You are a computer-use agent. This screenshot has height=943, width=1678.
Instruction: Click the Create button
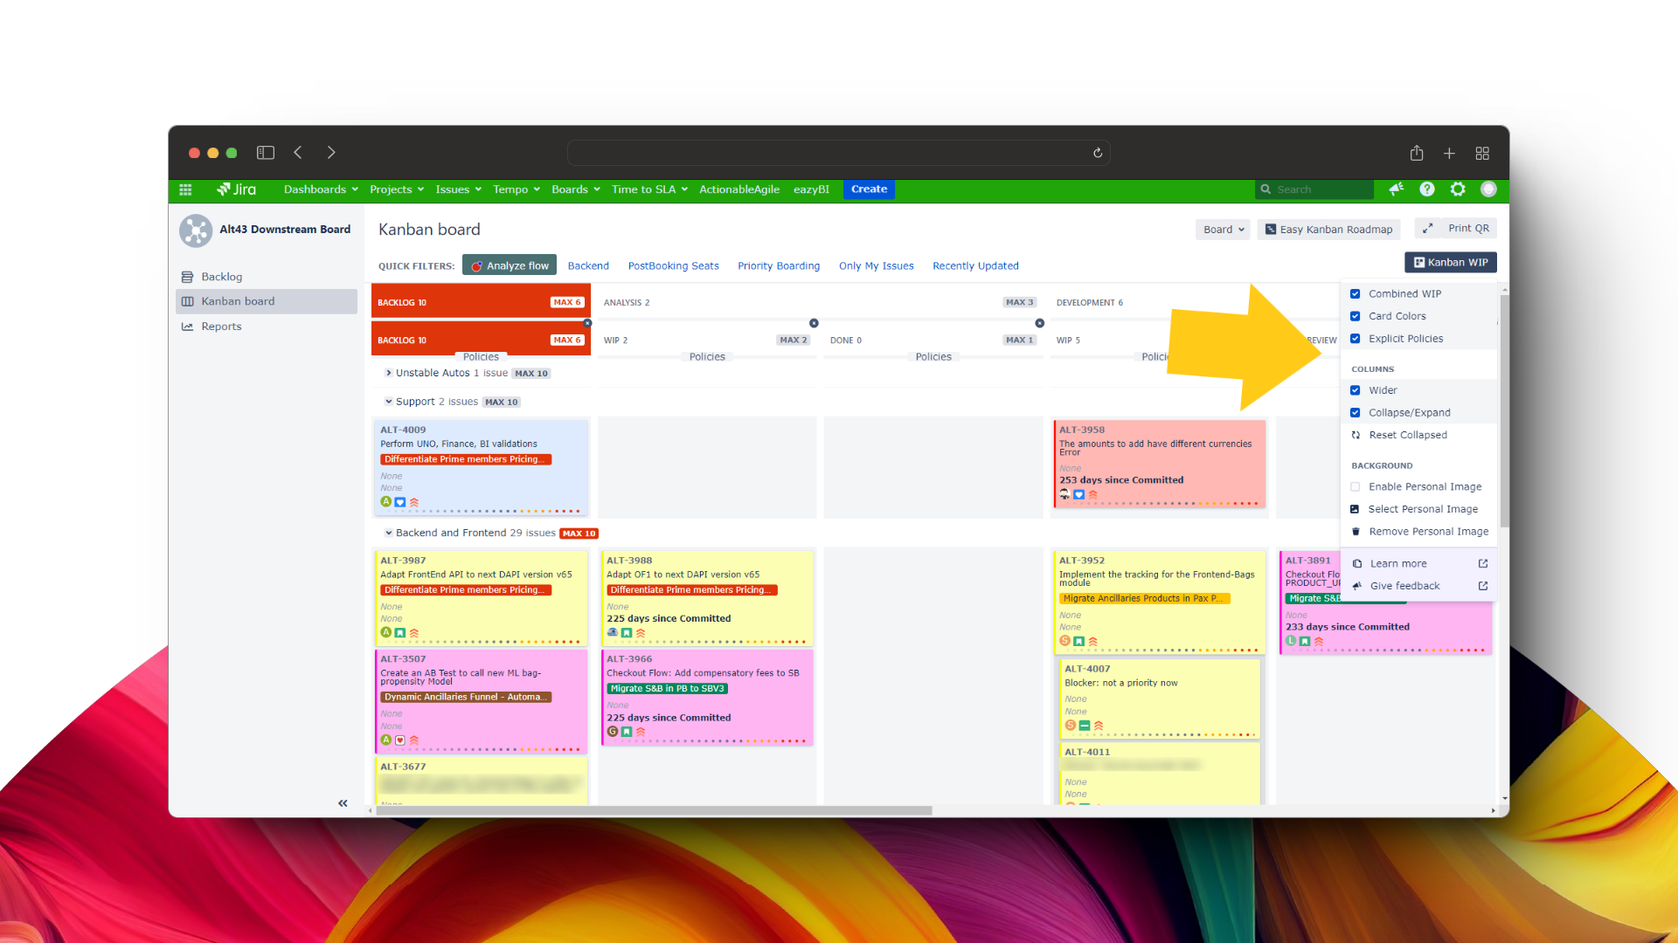(869, 189)
